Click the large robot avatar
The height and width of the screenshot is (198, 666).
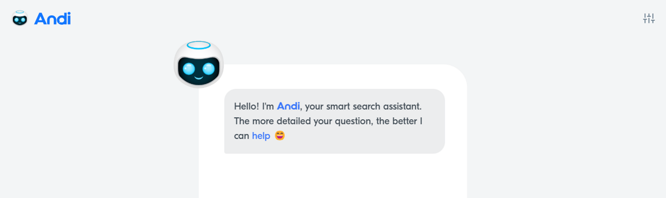click(x=198, y=65)
